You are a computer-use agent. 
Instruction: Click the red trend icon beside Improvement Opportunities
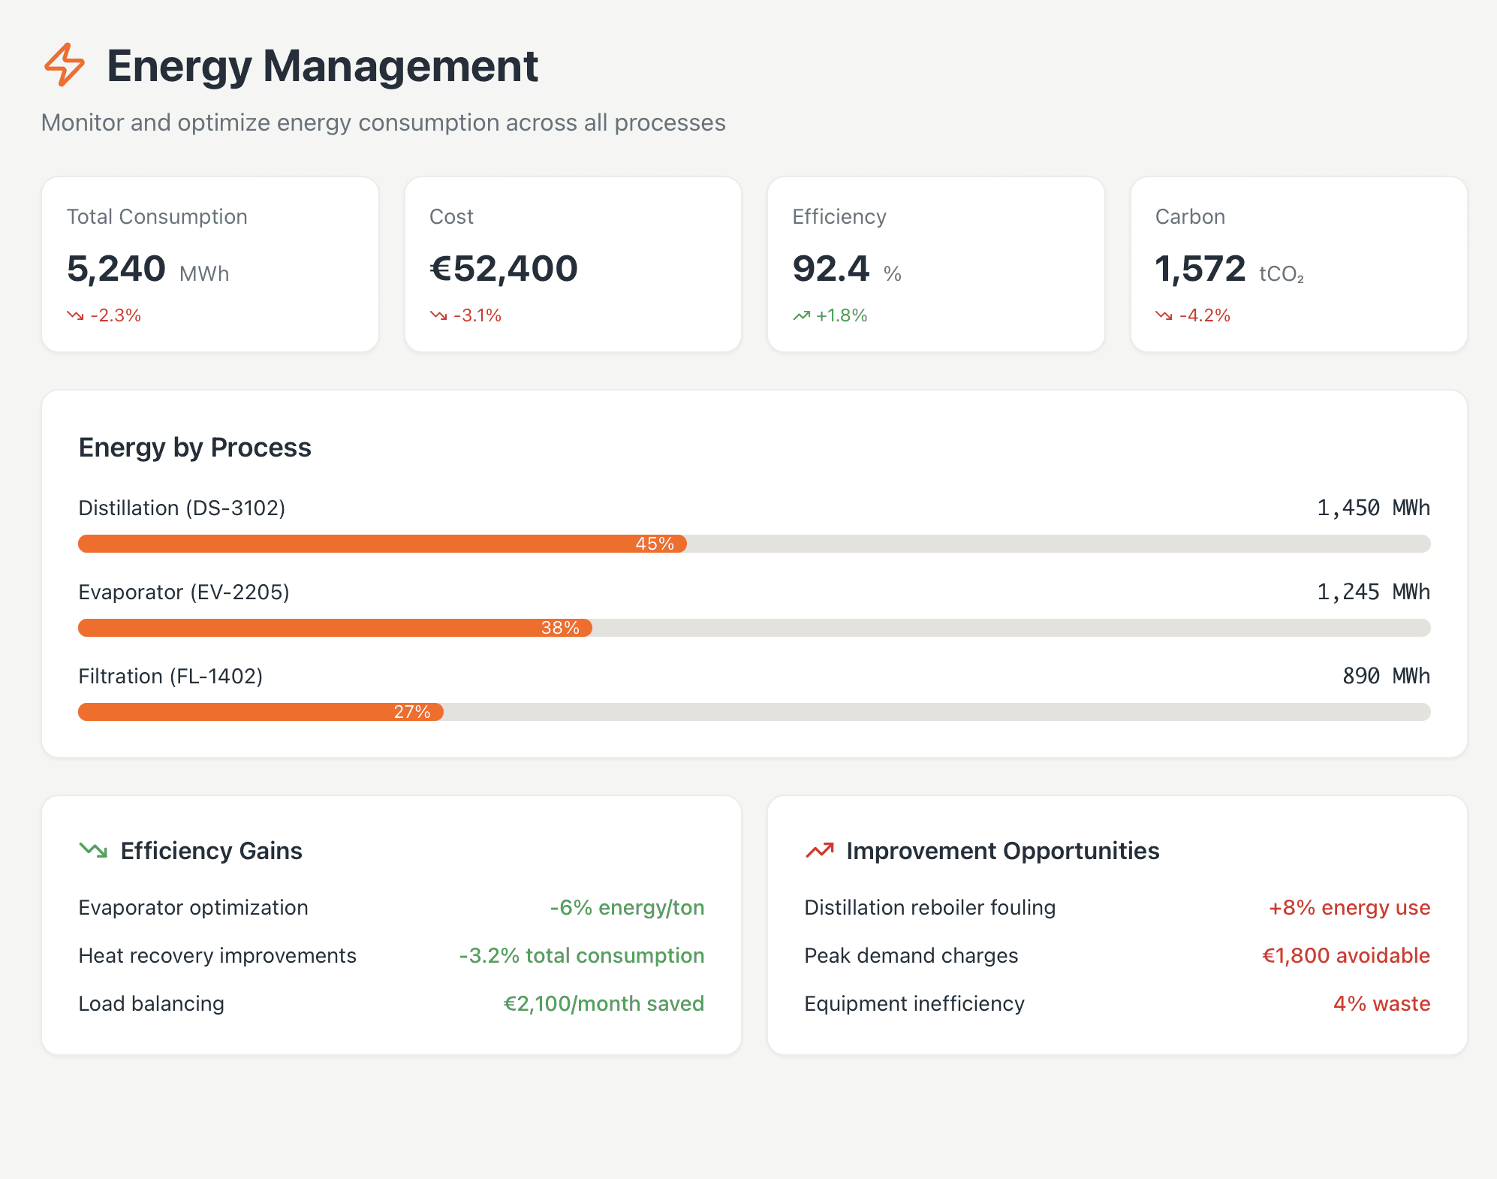tap(820, 850)
